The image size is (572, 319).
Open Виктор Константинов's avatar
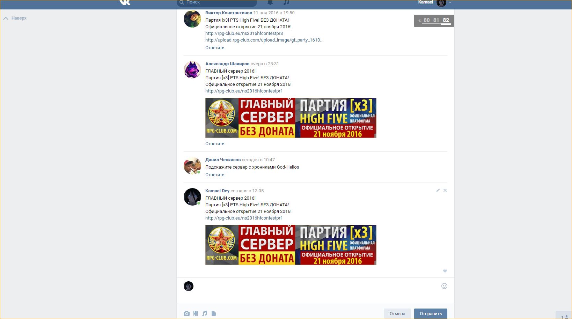tap(192, 19)
